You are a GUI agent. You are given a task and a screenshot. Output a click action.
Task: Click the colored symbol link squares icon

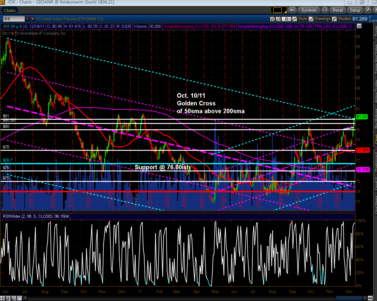pos(33,19)
